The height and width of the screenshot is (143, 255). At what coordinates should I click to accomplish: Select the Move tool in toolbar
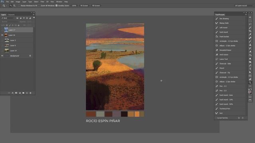pos(250,17)
